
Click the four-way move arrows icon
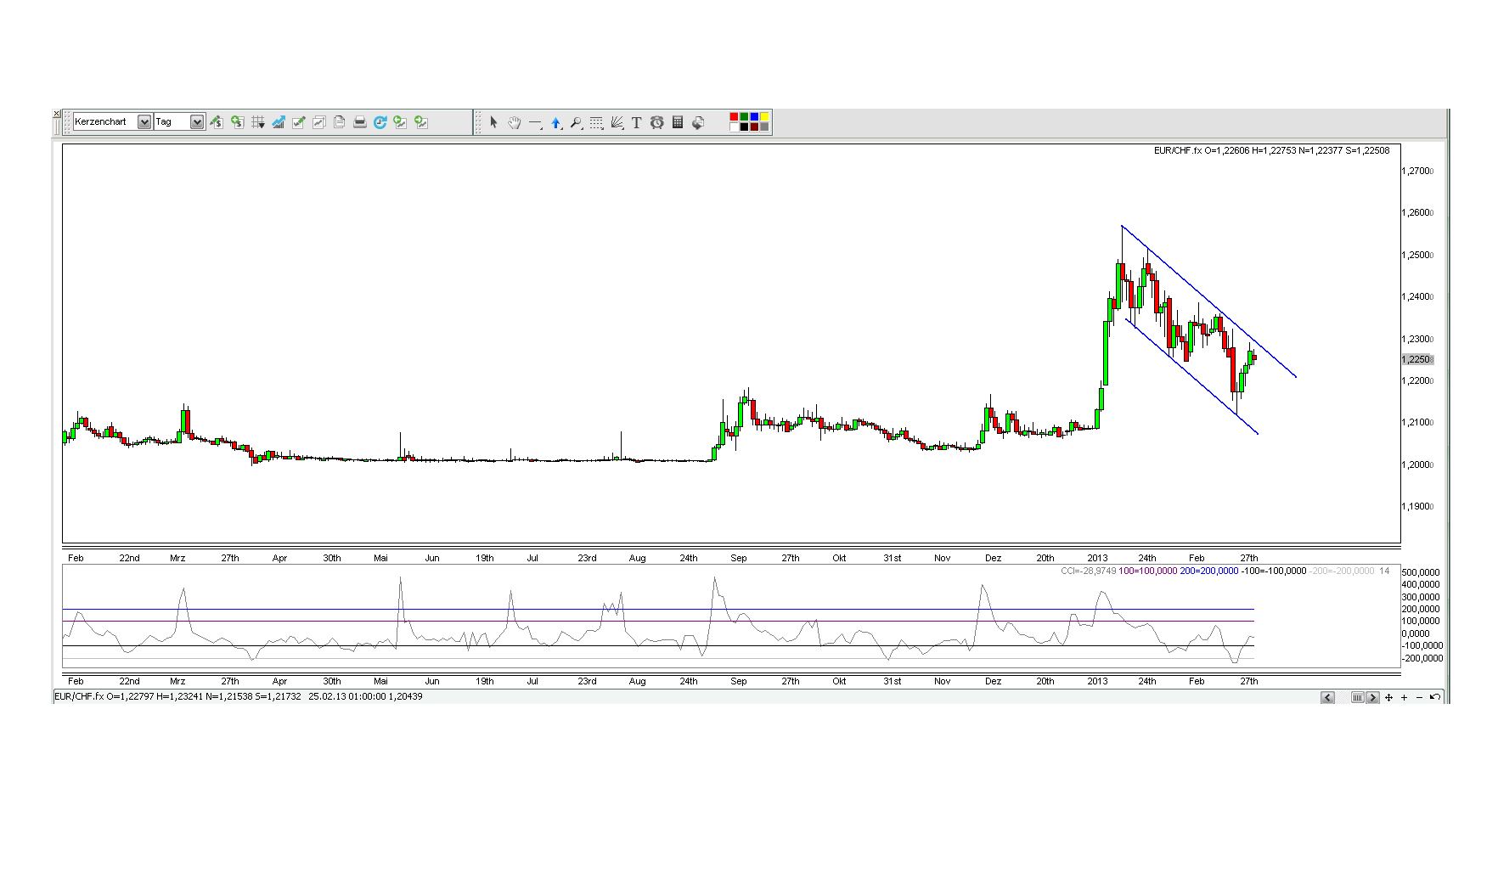pos(1388,698)
